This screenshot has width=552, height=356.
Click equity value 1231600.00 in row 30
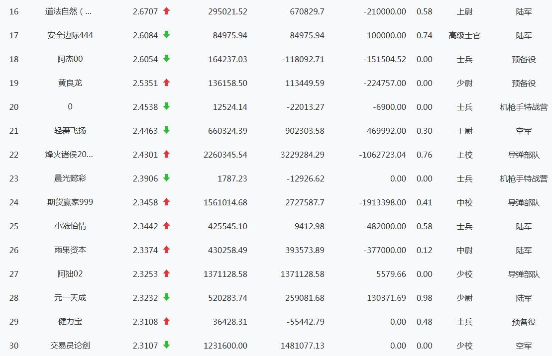(x=225, y=346)
